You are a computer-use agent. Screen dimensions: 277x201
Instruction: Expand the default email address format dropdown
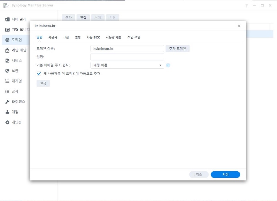pos(127,65)
